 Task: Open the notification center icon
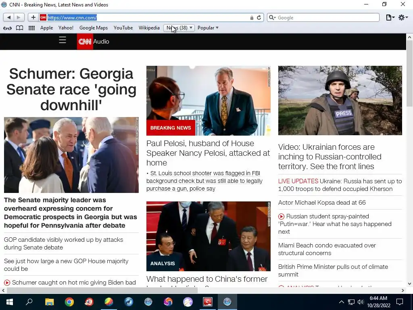click(x=400, y=302)
